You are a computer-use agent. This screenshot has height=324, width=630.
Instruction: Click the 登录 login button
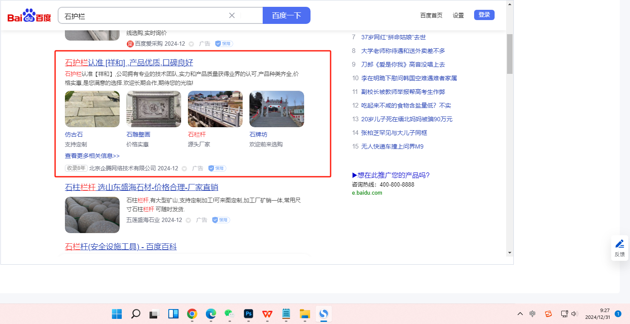(x=484, y=15)
